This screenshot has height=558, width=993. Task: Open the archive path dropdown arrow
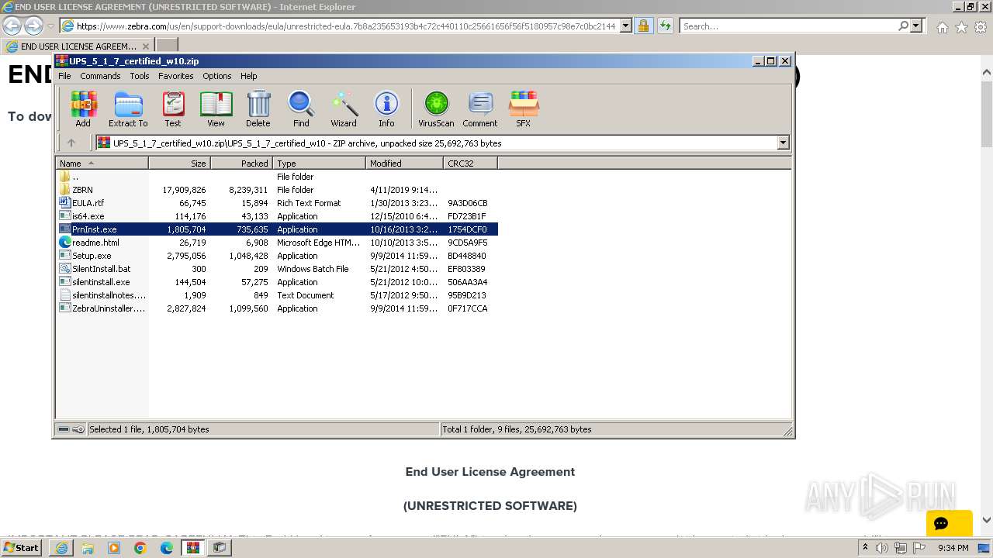pos(783,143)
